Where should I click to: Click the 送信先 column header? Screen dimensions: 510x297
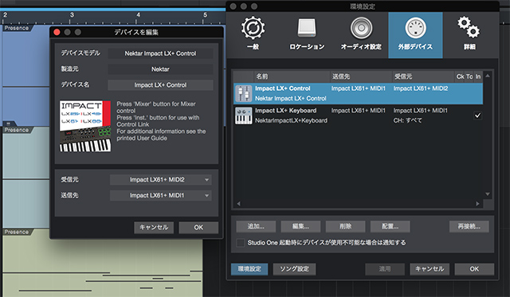coord(361,76)
